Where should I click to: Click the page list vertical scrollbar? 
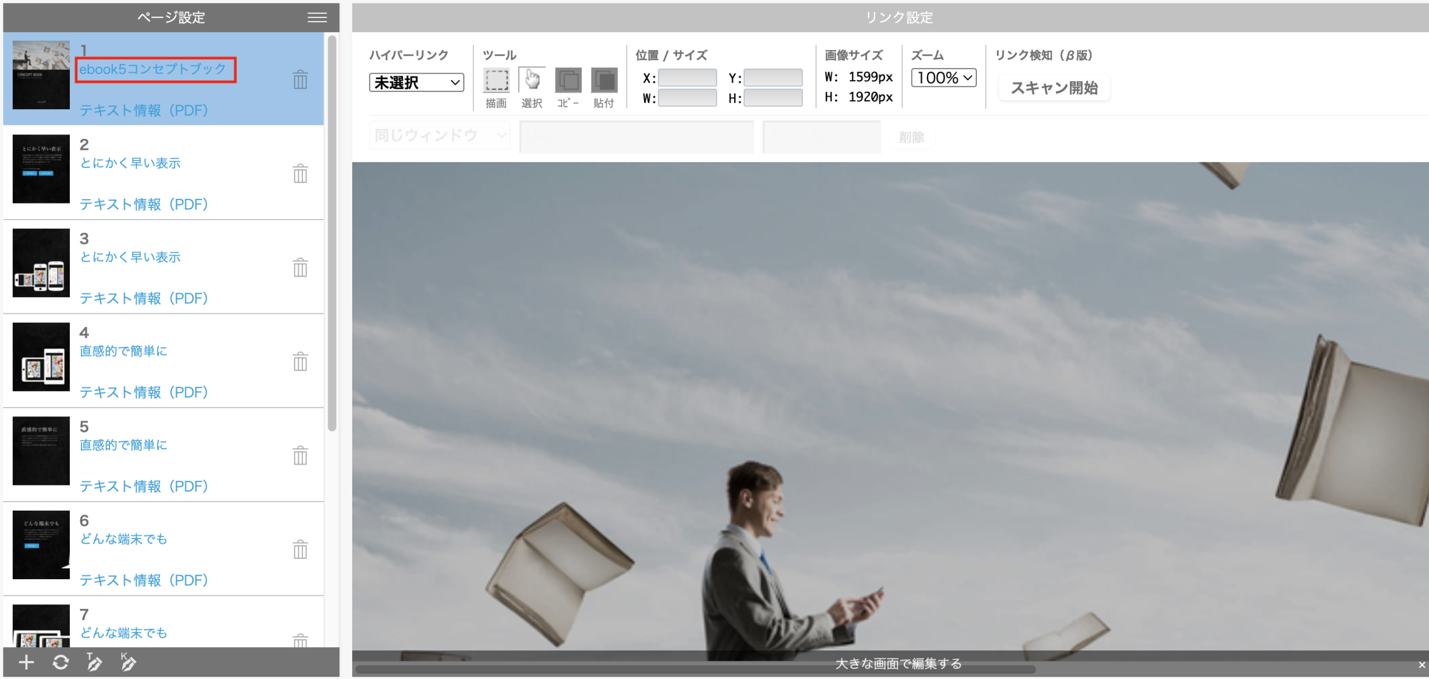[x=332, y=233]
